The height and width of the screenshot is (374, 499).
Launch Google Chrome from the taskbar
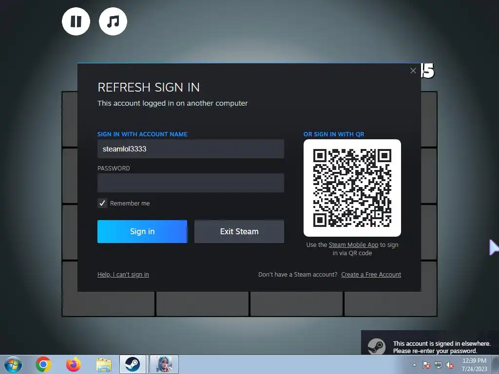(x=43, y=364)
